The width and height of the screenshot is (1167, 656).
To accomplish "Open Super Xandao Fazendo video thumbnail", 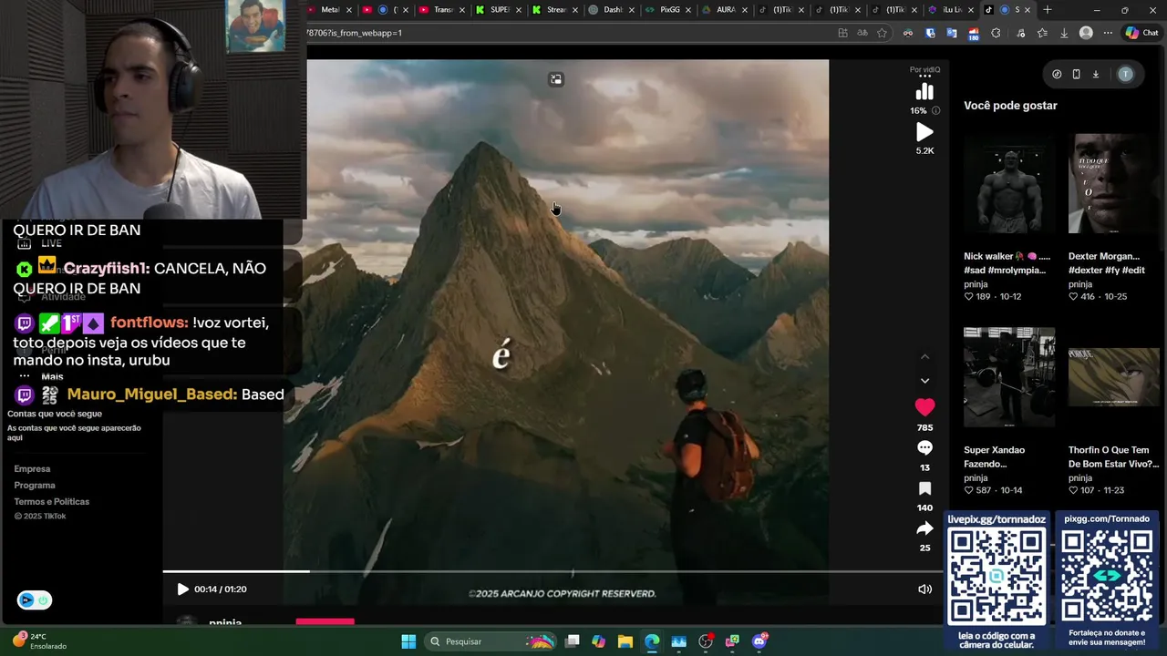I will click(x=1009, y=377).
